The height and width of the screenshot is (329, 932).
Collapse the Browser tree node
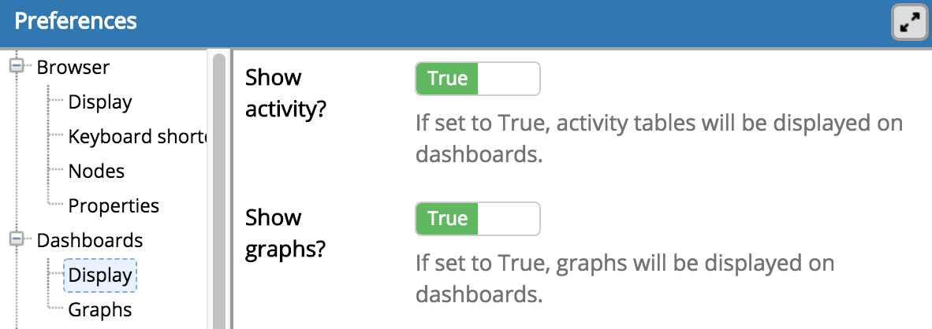pos(16,68)
